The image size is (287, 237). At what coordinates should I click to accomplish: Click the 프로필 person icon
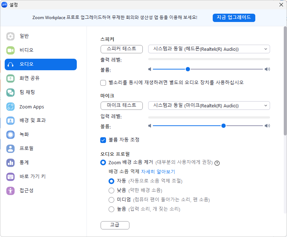coord(10,149)
